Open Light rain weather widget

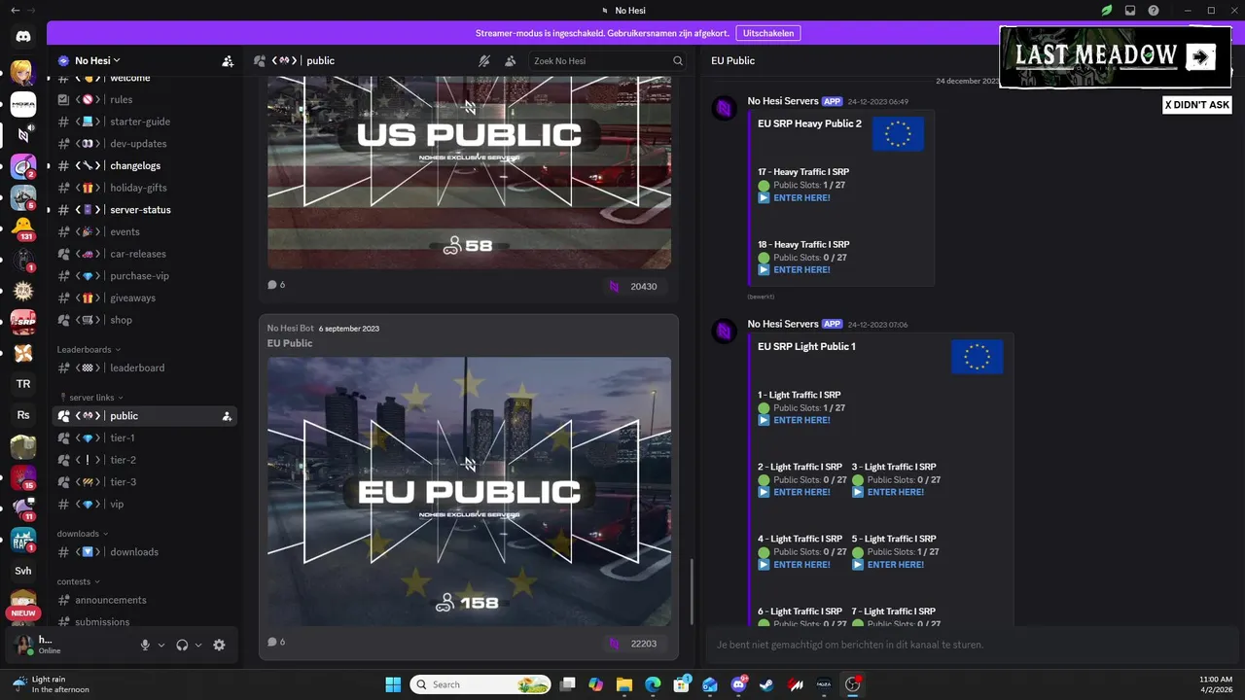click(51, 684)
